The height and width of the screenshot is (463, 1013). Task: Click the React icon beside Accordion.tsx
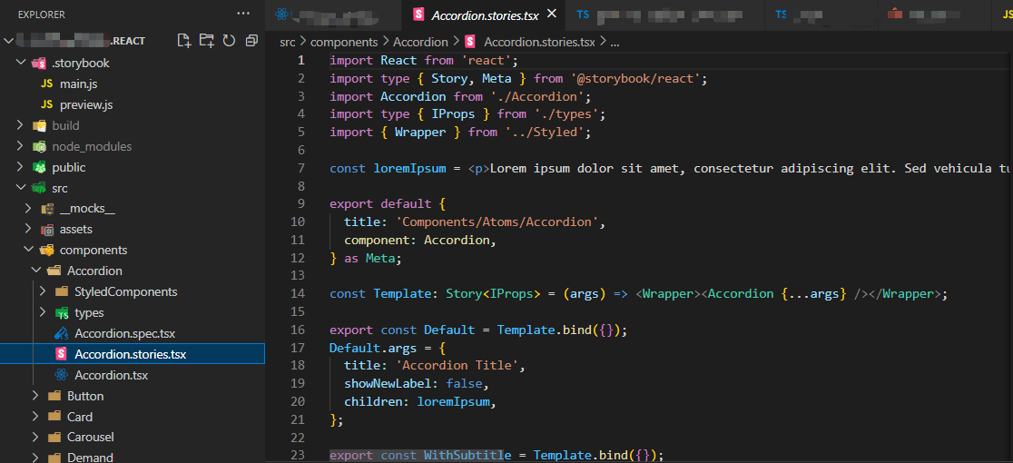[x=62, y=375]
